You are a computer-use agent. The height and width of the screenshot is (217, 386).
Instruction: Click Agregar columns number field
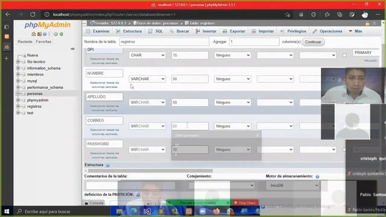tap(254, 42)
